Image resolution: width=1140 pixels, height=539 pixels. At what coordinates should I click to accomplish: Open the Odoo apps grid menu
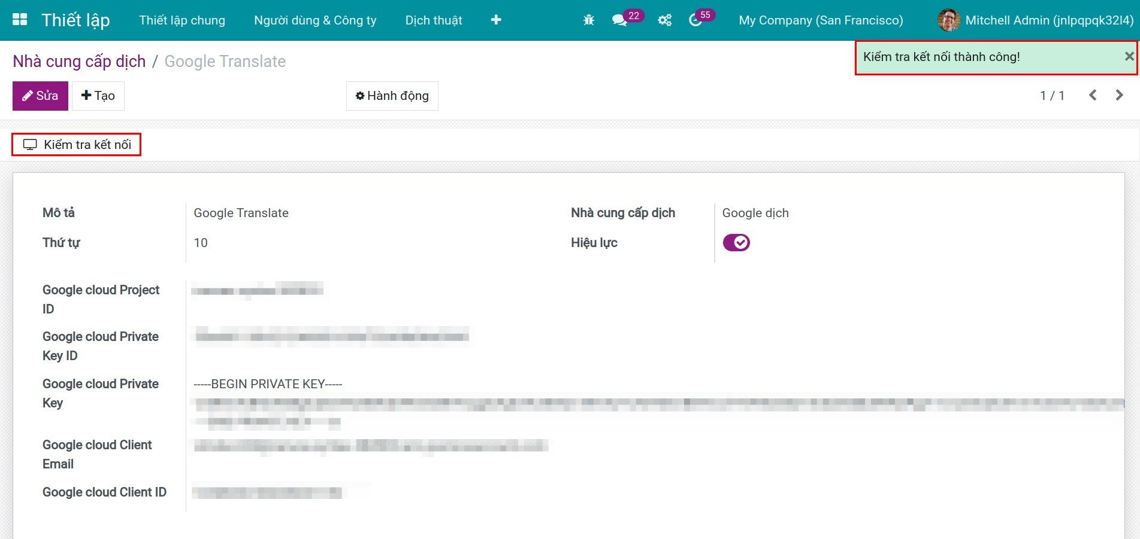coord(20,19)
